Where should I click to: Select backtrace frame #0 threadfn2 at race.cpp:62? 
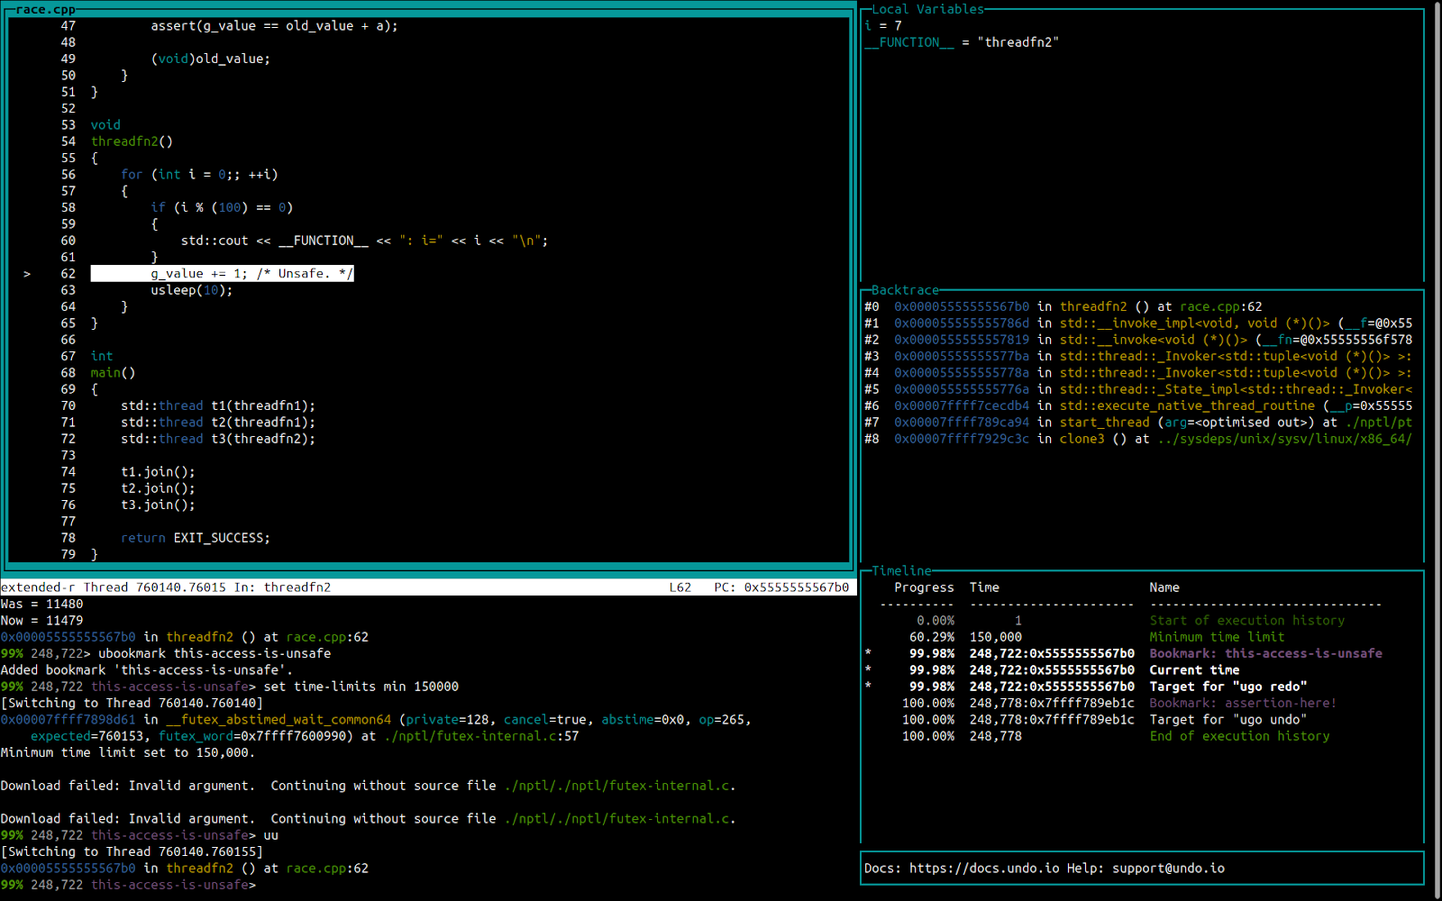pos(1063,306)
